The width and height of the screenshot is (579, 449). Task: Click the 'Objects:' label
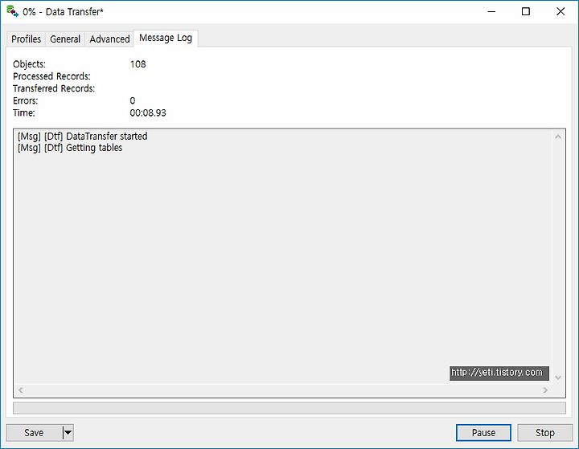[29, 64]
